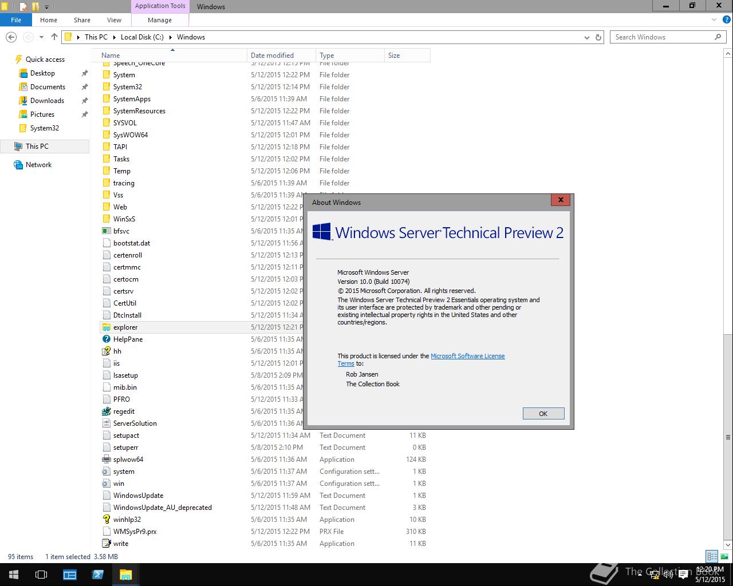The width and height of the screenshot is (733, 586).
Task: Open the address bar history dropdown
Action: click(x=586, y=37)
